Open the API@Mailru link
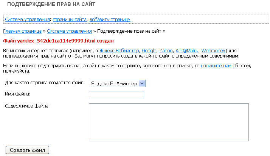 click(187, 50)
